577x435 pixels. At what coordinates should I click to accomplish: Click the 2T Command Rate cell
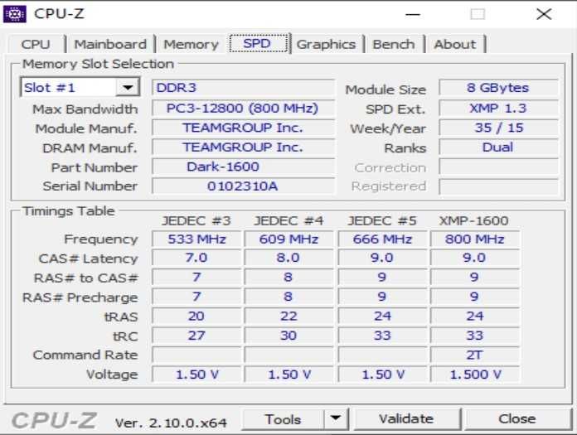point(475,355)
